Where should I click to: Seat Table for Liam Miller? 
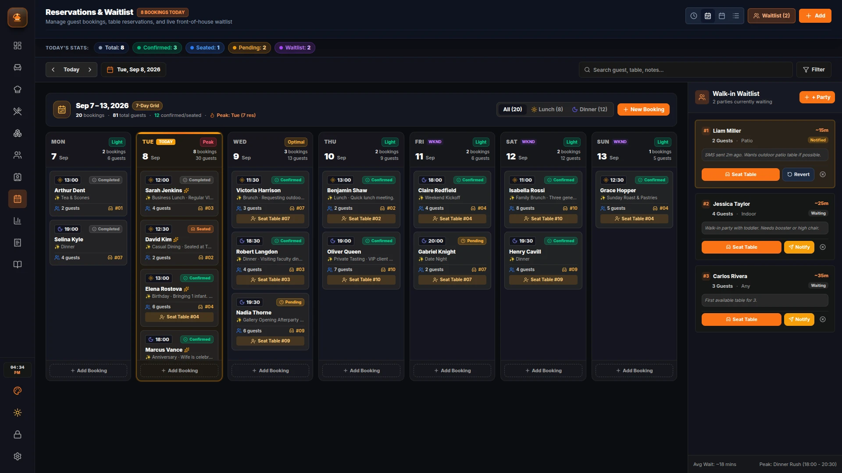coord(740,174)
